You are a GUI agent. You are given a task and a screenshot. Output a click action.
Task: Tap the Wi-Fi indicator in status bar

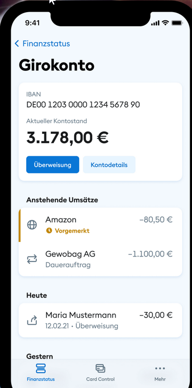click(165, 23)
